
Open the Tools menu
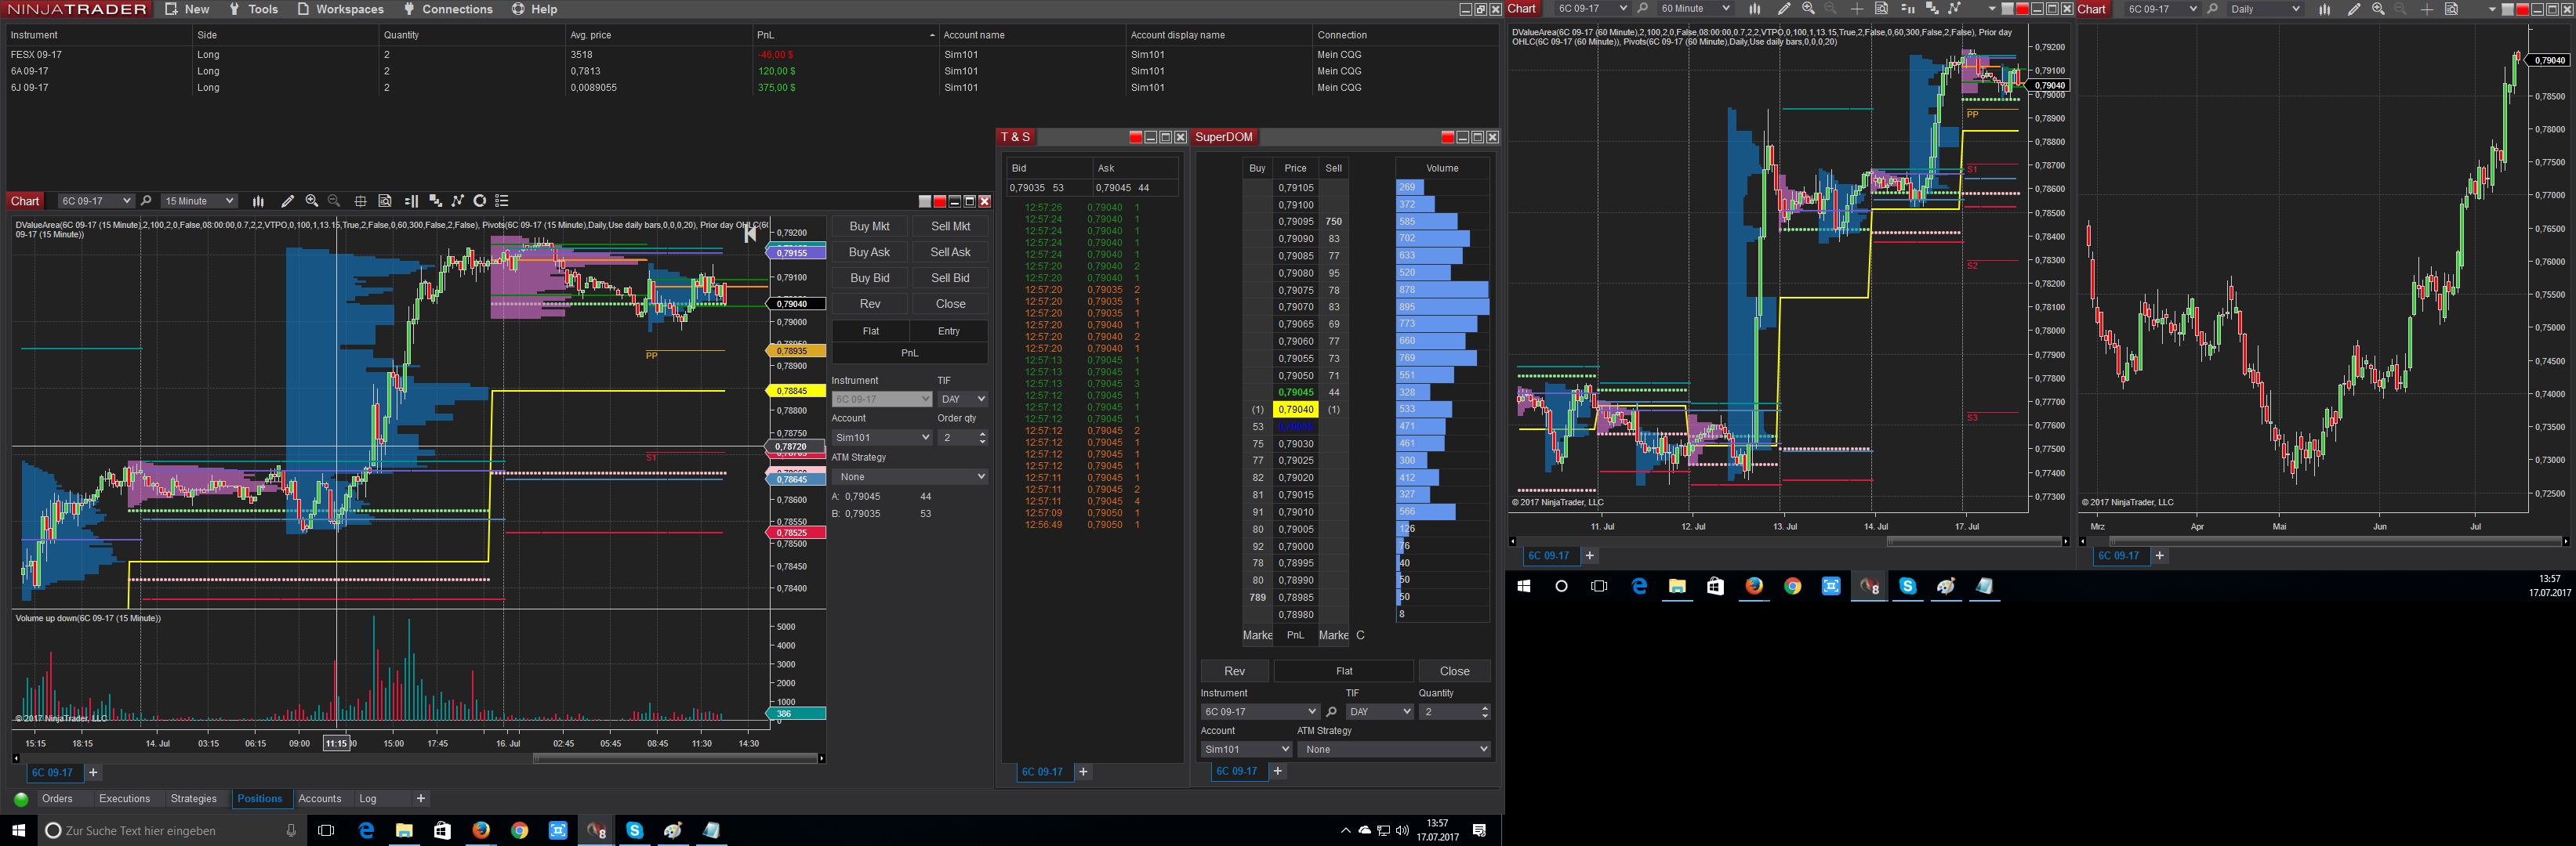point(253,9)
